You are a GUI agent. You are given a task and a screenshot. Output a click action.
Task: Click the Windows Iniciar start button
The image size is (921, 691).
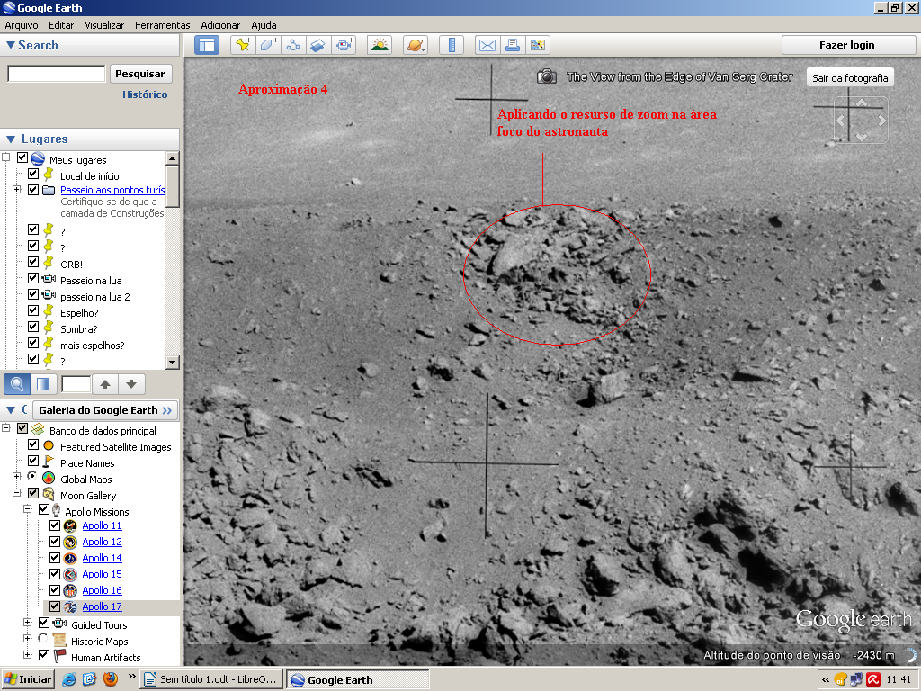[28, 679]
